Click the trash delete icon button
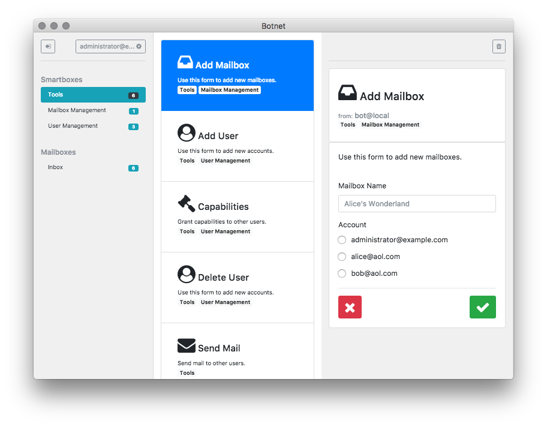 (499, 46)
